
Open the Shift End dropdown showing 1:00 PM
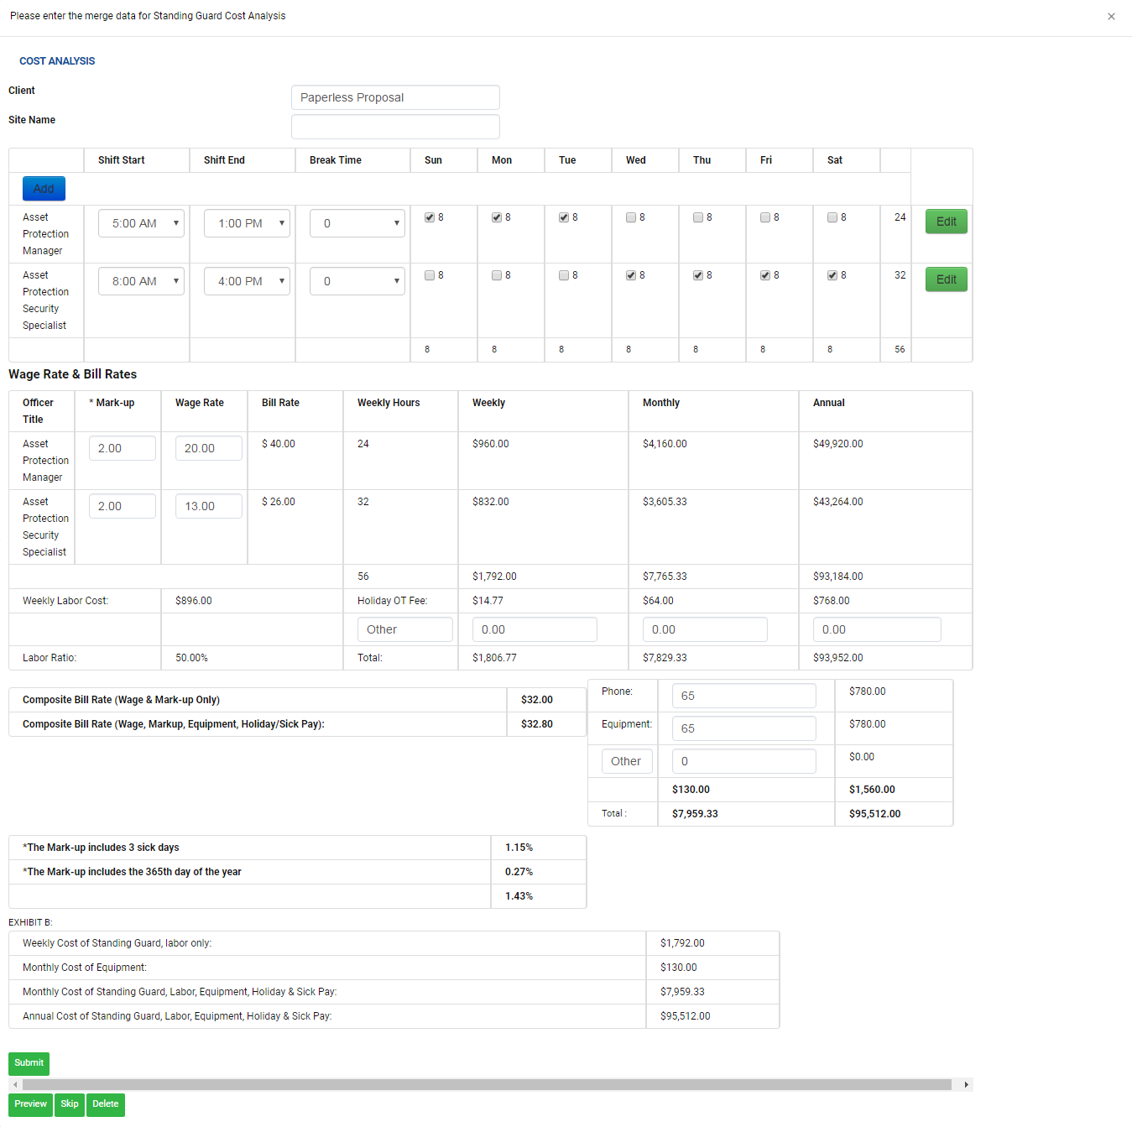pos(247,222)
